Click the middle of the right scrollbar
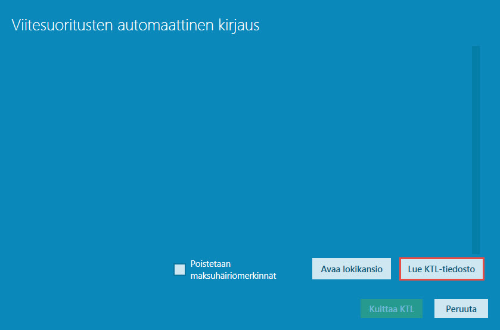Image resolution: width=500 pixels, height=330 pixels. (x=476, y=150)
